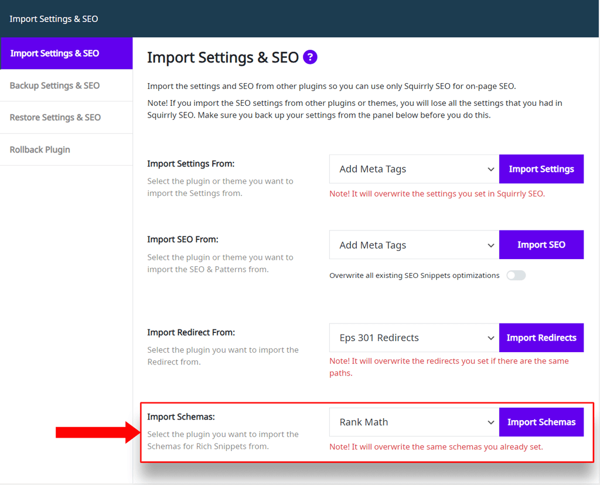Image resolution: width=600 pixels, height=485 pixels.
Task: Click the Import Settings button
Action: (541, 169)
